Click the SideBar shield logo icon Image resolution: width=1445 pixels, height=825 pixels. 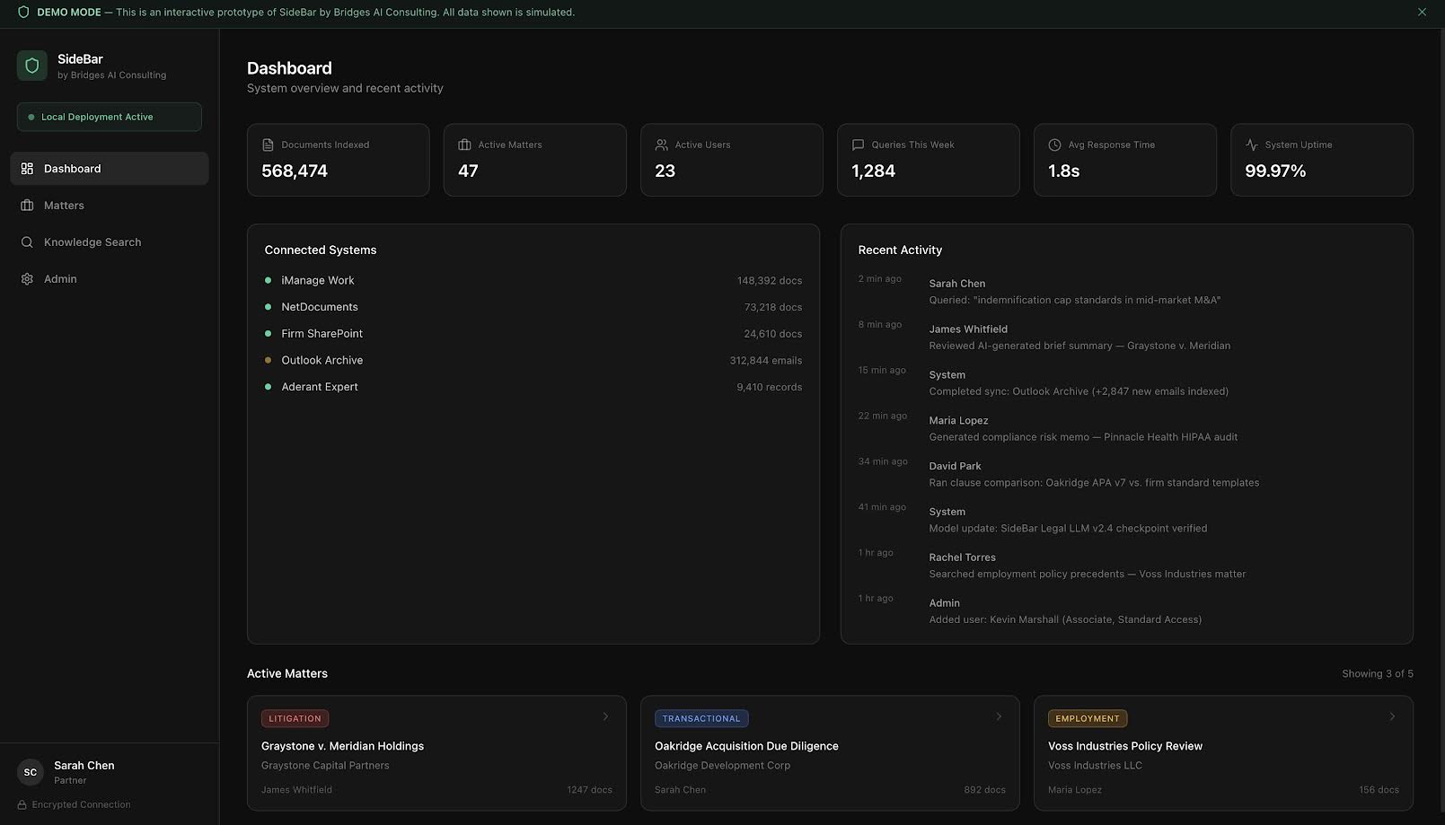coord(32,66)
